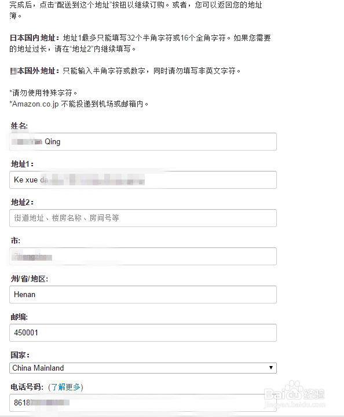
Task: Select the 市 city input field
Action: pos(143,257)
